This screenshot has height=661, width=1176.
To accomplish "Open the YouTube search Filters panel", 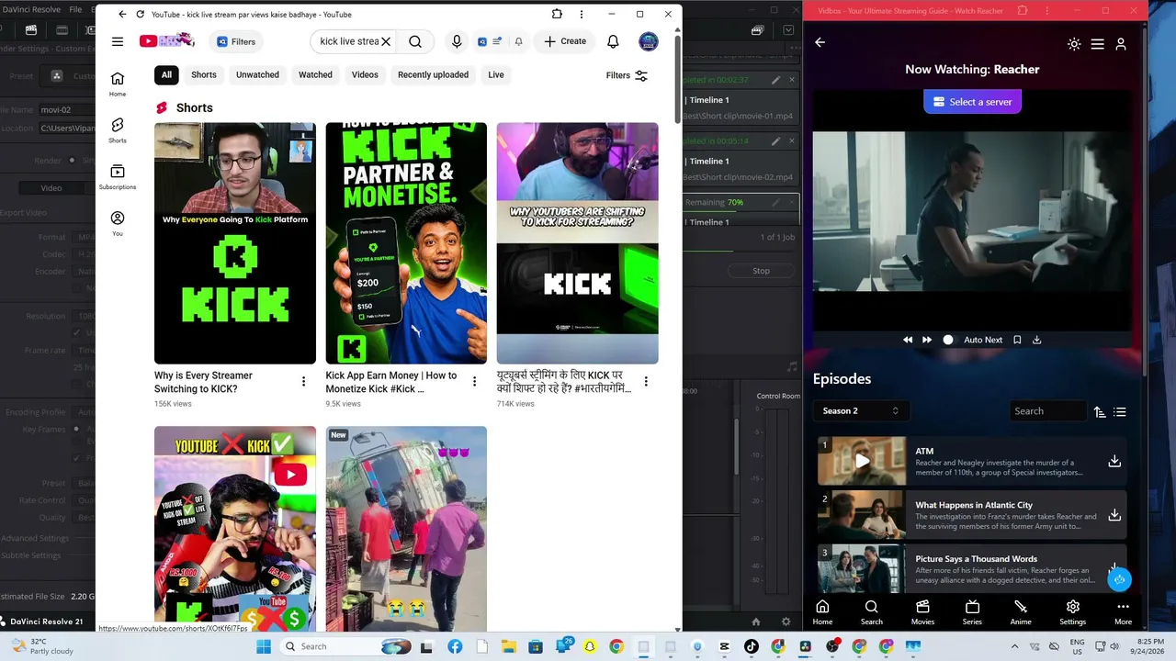I will [627, 75].
